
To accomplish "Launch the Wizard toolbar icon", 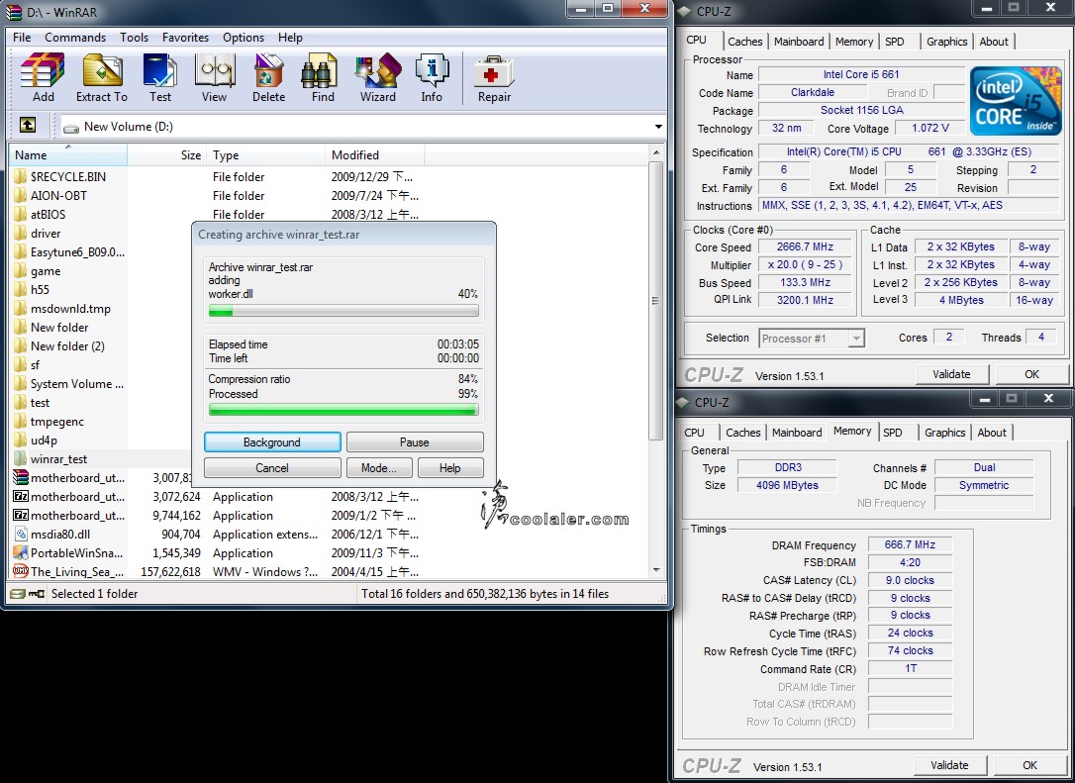I will click(x=378, y=77).
